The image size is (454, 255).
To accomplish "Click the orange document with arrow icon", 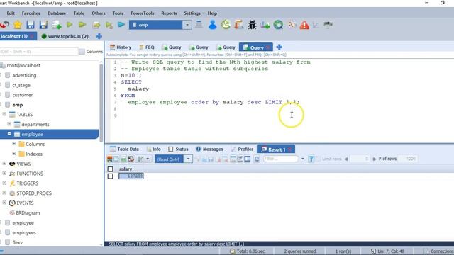I will [239, 25].
